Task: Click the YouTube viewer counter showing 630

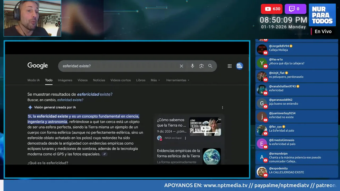Action: [272, 9]
